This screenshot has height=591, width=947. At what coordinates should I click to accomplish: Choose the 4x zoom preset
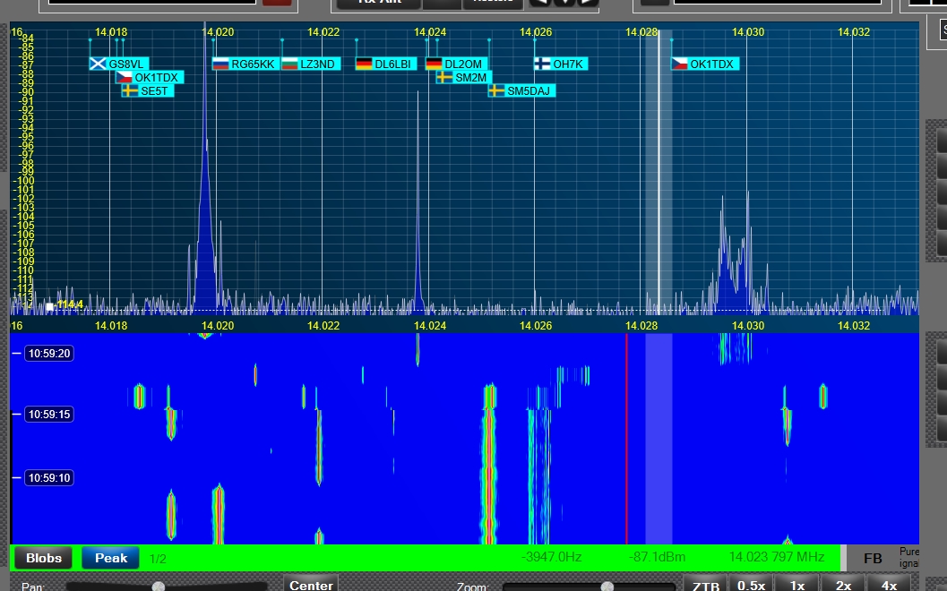[x=889, y=585]
